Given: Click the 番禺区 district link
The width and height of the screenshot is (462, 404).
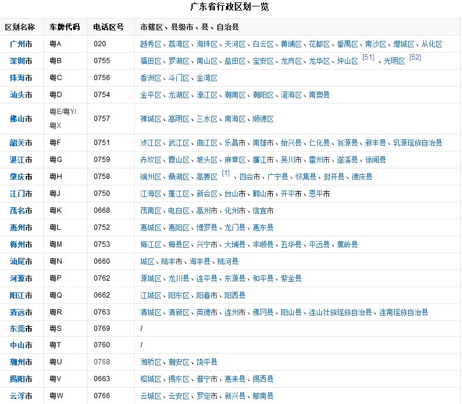Looking at the screenshot, I should point(347,44).
